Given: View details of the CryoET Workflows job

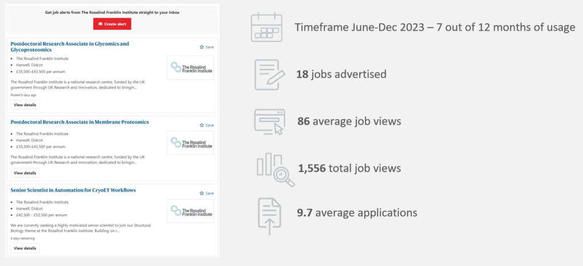Looking at the screenshot, I should tap(25, 248).
